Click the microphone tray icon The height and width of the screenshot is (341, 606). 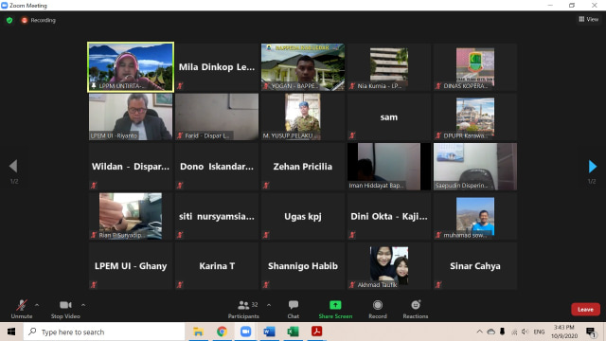point(502,332)
